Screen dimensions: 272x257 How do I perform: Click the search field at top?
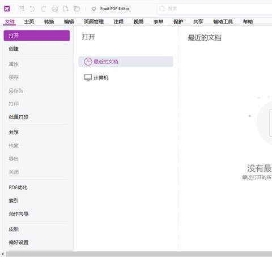coord(215,8)
